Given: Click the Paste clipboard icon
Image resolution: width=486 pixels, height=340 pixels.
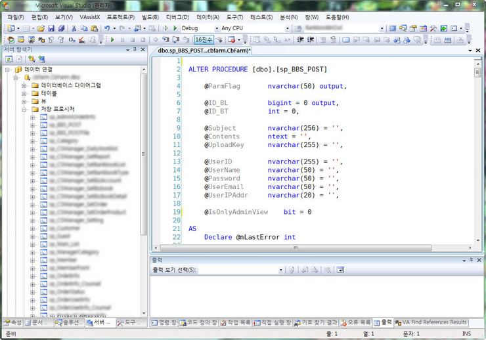Looking at the screenshot, I should [94, 28].
